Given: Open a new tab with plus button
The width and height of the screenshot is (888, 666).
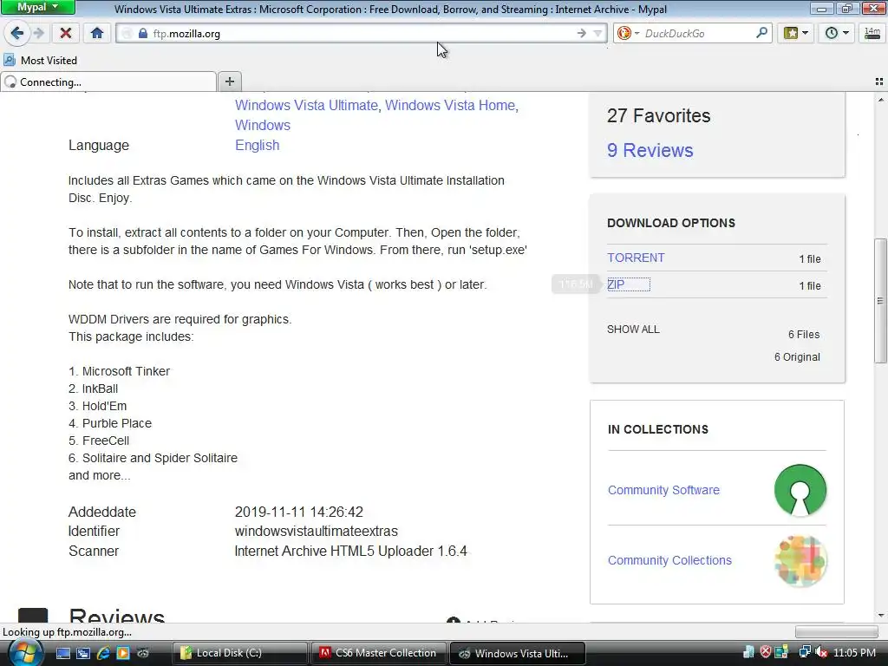Looking at the screenshot, I should click(x=229, y=82).
